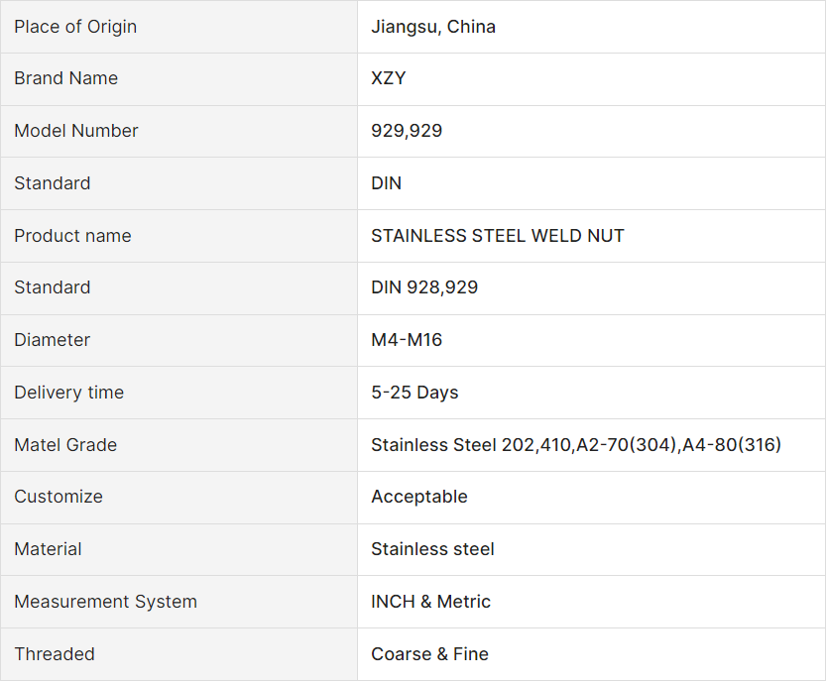This screenshot has height=683, width=827.
Task: Select the "INCH & Metric" value
Action: tap(430, 602)
